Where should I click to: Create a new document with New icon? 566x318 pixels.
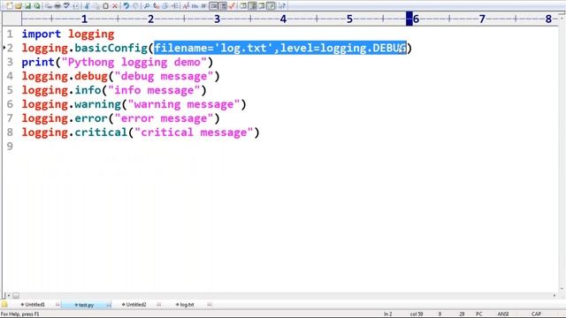coord(10,6)
